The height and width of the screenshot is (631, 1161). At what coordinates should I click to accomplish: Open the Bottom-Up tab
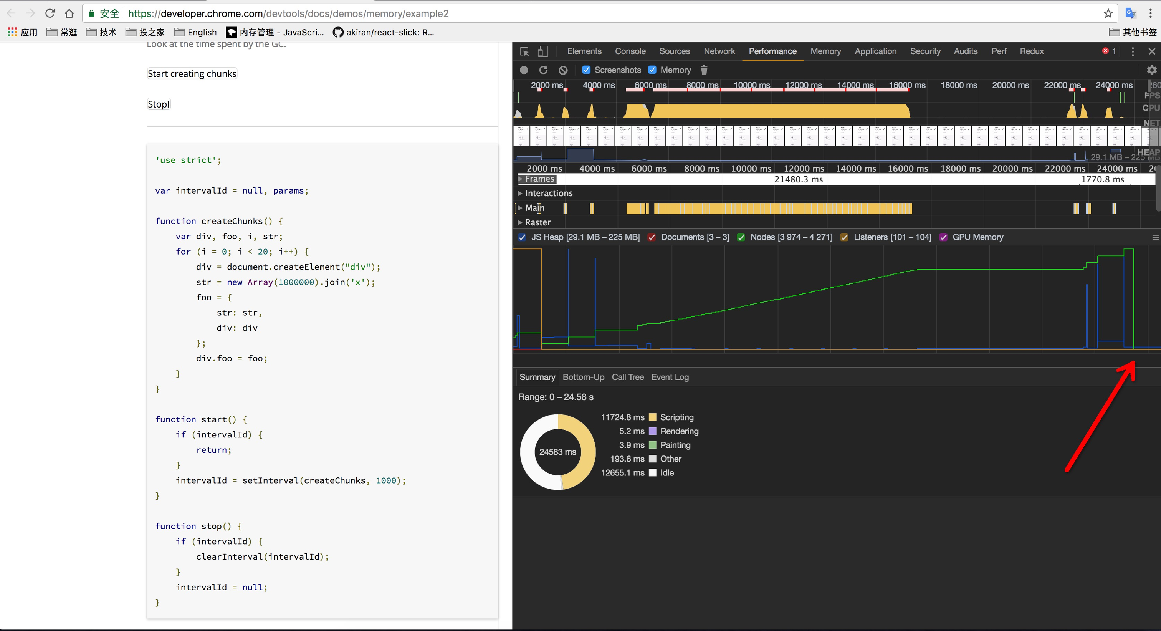[x=583, y=377]
